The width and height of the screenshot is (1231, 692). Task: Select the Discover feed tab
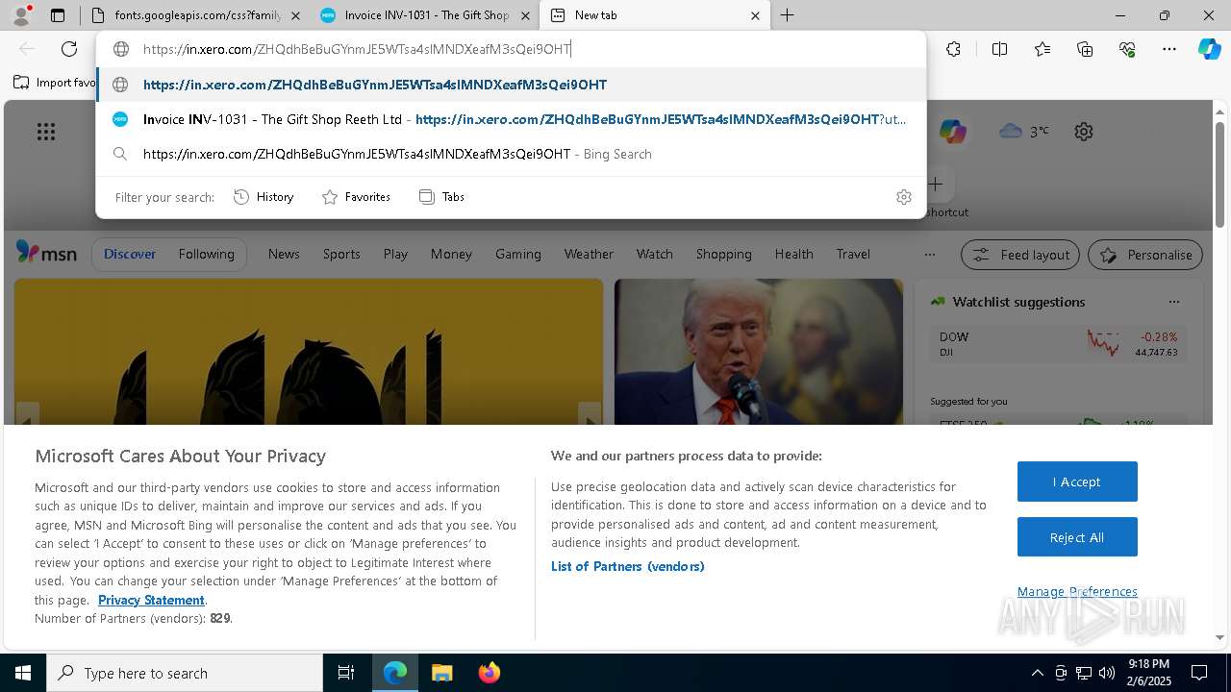coord(130,254)
